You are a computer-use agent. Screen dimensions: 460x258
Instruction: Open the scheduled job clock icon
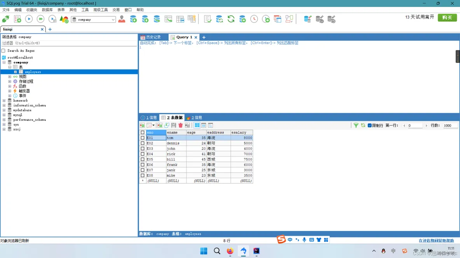254,19
